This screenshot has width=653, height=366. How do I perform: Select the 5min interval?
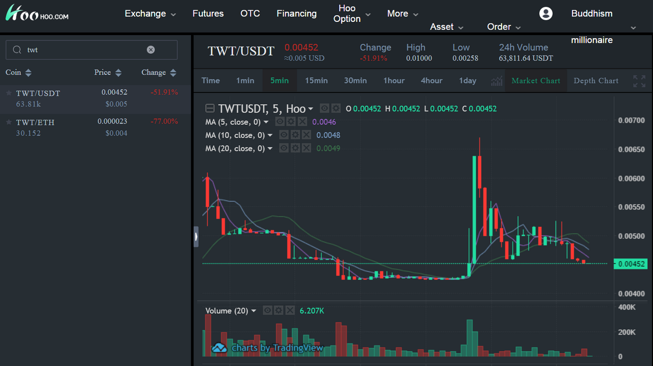(x=280, y=81)
